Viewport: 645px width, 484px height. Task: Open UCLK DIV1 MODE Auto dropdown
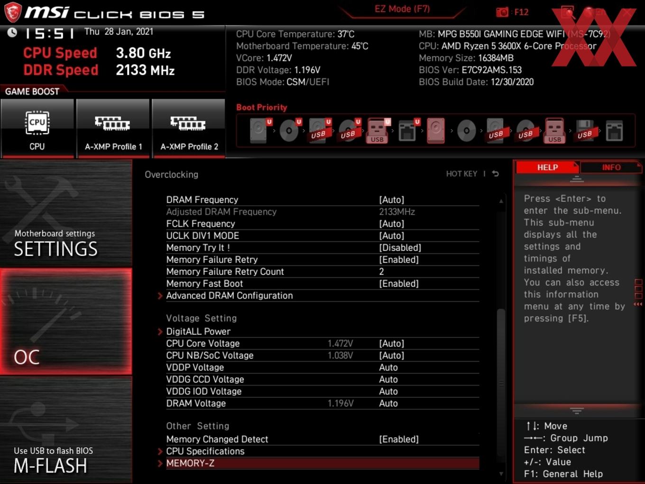click(392, 235)
